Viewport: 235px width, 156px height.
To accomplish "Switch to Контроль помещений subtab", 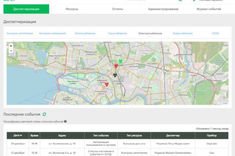I will click(x=52, y=33).
